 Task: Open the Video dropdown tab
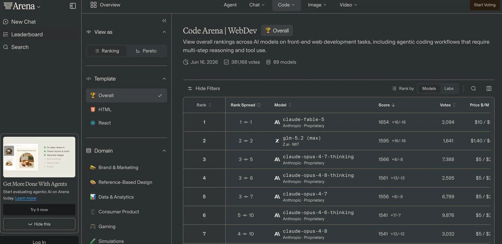(x=348, y=5)
